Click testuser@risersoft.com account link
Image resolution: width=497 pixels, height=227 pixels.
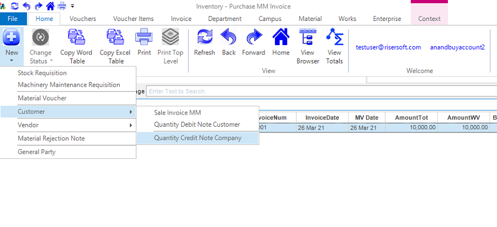point(388,47)
